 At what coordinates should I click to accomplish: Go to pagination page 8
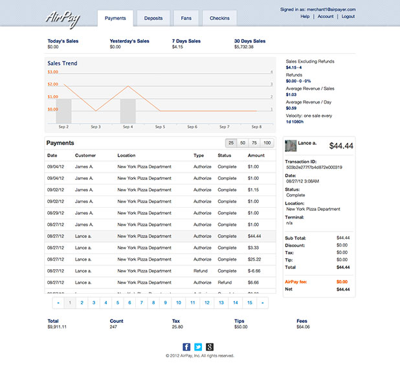[x=153, y=303]
